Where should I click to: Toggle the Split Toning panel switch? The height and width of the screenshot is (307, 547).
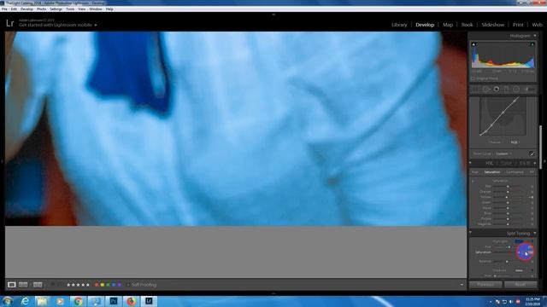click(x=471, y=233)
